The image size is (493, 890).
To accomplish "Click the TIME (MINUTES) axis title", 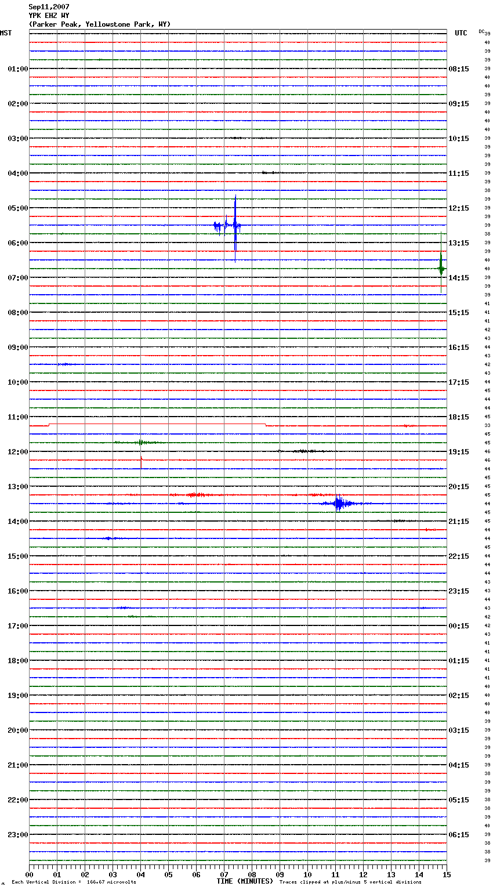I will click(x=244, y=881).
